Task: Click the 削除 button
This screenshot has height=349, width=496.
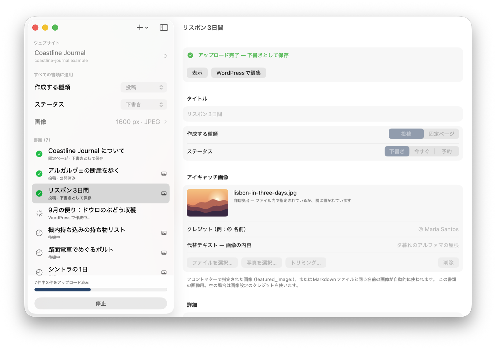Action: (x=448, y=262)
